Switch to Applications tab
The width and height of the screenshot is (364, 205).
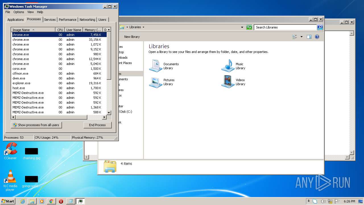15,20
